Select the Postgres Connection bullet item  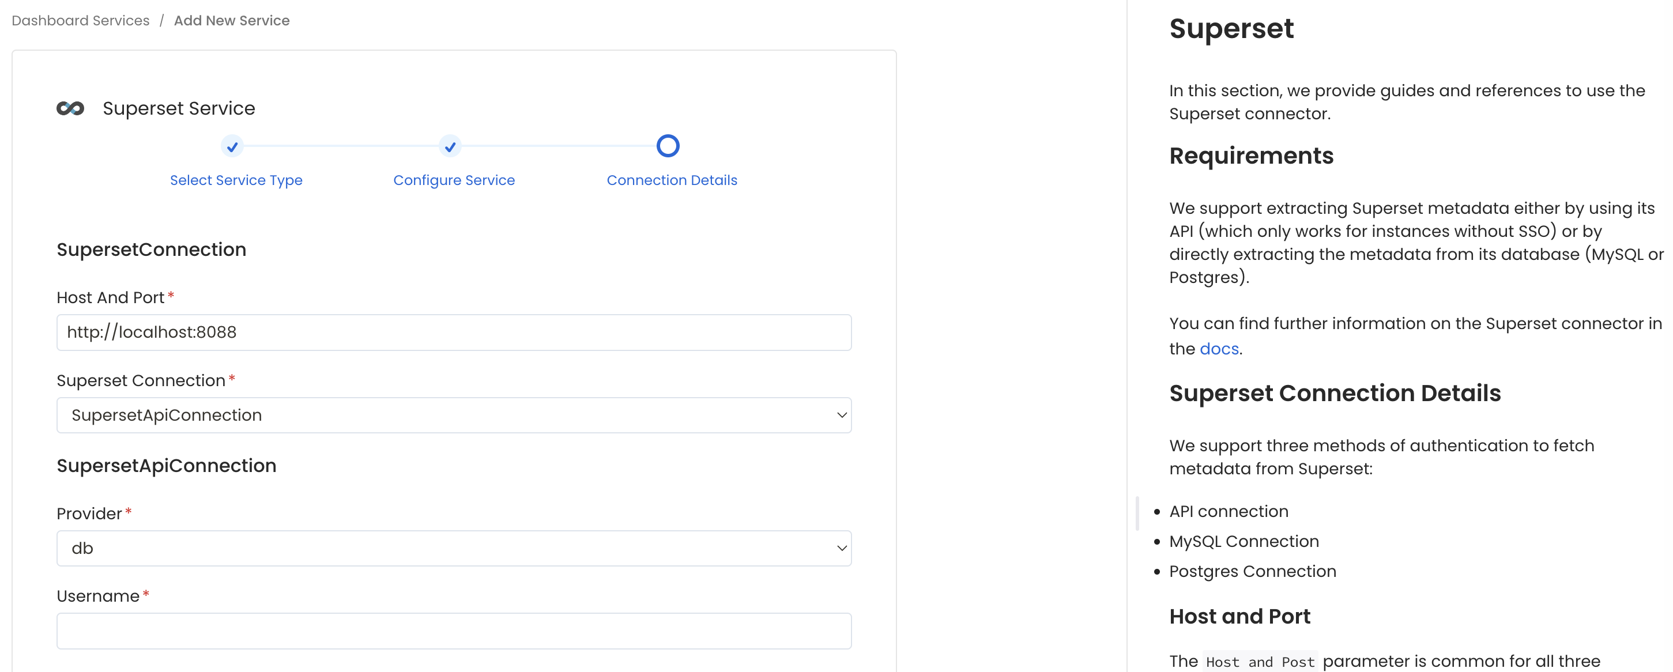(1252, 571)
